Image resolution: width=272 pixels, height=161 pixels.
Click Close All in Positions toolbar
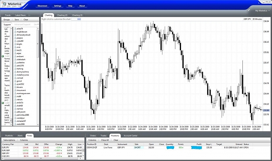105,140
